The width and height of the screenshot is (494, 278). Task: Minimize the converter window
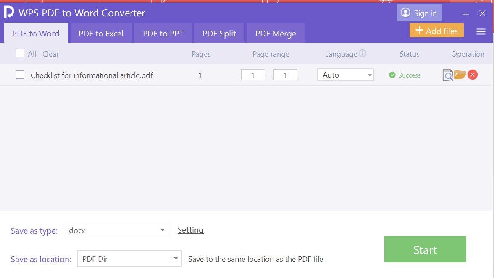click(x=466, y=13)
